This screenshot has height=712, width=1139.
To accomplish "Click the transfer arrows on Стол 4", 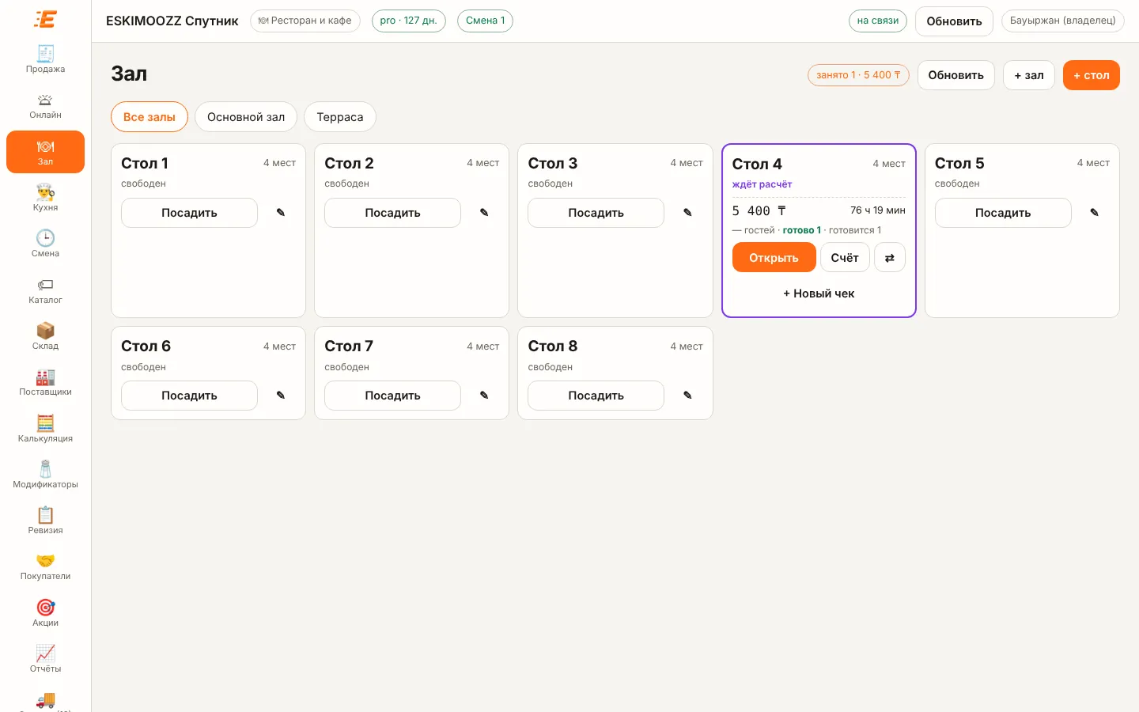I will [x=890, y=258].
